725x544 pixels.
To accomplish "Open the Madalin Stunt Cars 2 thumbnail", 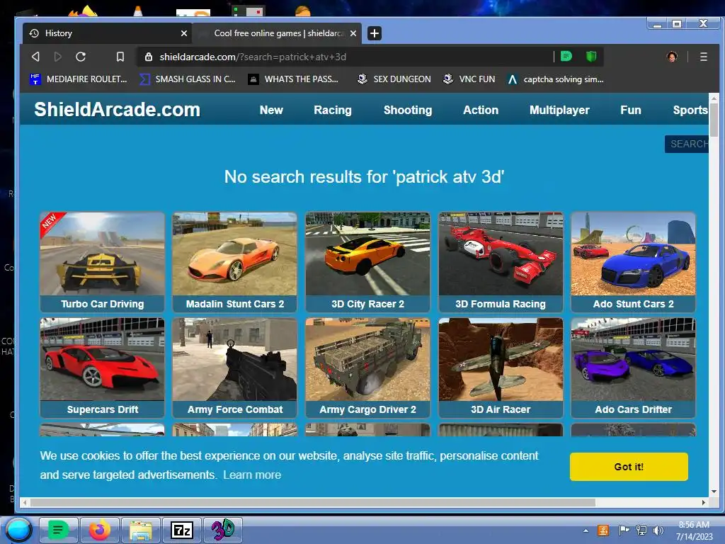I will pyautogui.click(x=235, y=262).
